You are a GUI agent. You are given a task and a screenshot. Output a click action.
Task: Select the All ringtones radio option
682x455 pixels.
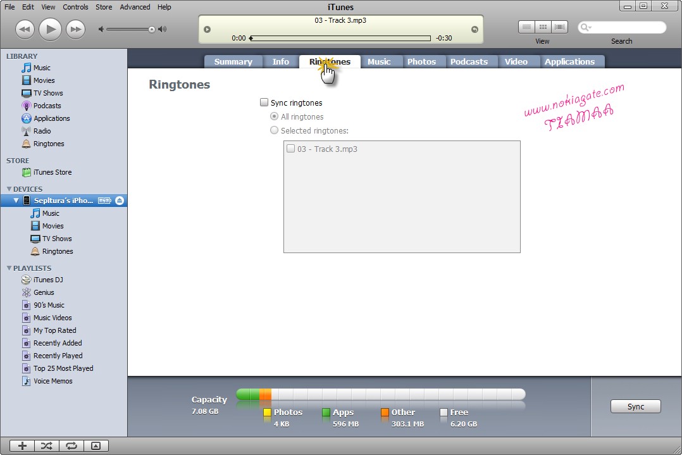point(274,116)
